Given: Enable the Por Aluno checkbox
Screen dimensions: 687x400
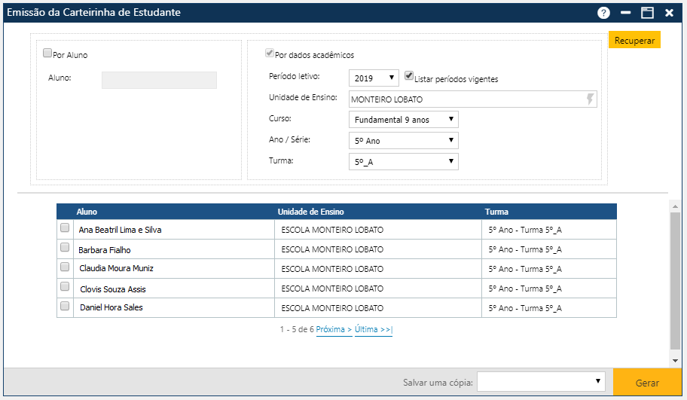Looking at the screenshot, I should pos(47,53).
